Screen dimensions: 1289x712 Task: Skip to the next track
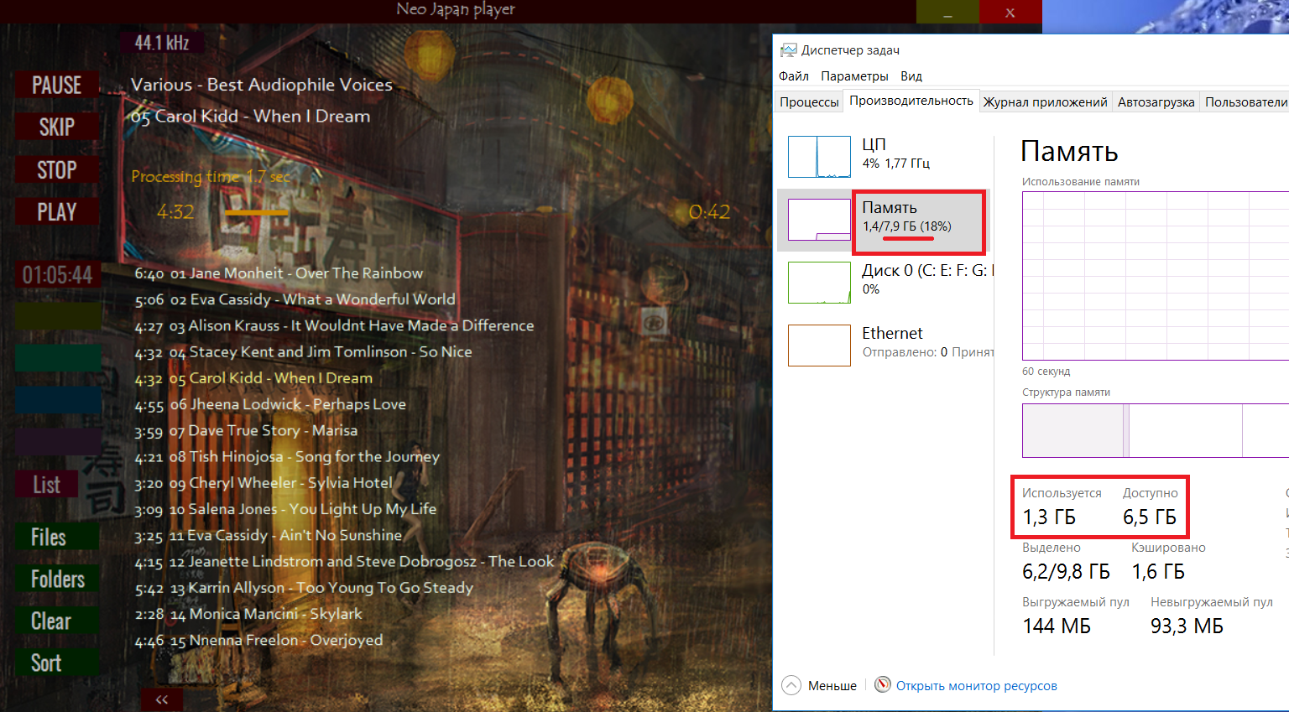(x=57, y=127)
